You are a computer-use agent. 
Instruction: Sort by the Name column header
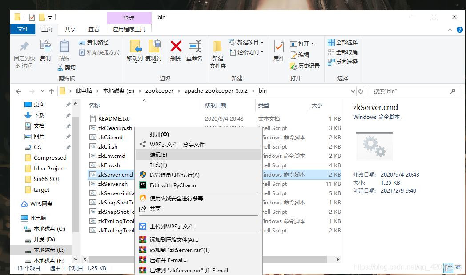coord(94,105)
